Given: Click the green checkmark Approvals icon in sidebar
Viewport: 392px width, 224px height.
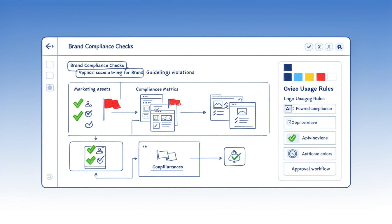Looking at the screenshot, I should pos(292,138).
